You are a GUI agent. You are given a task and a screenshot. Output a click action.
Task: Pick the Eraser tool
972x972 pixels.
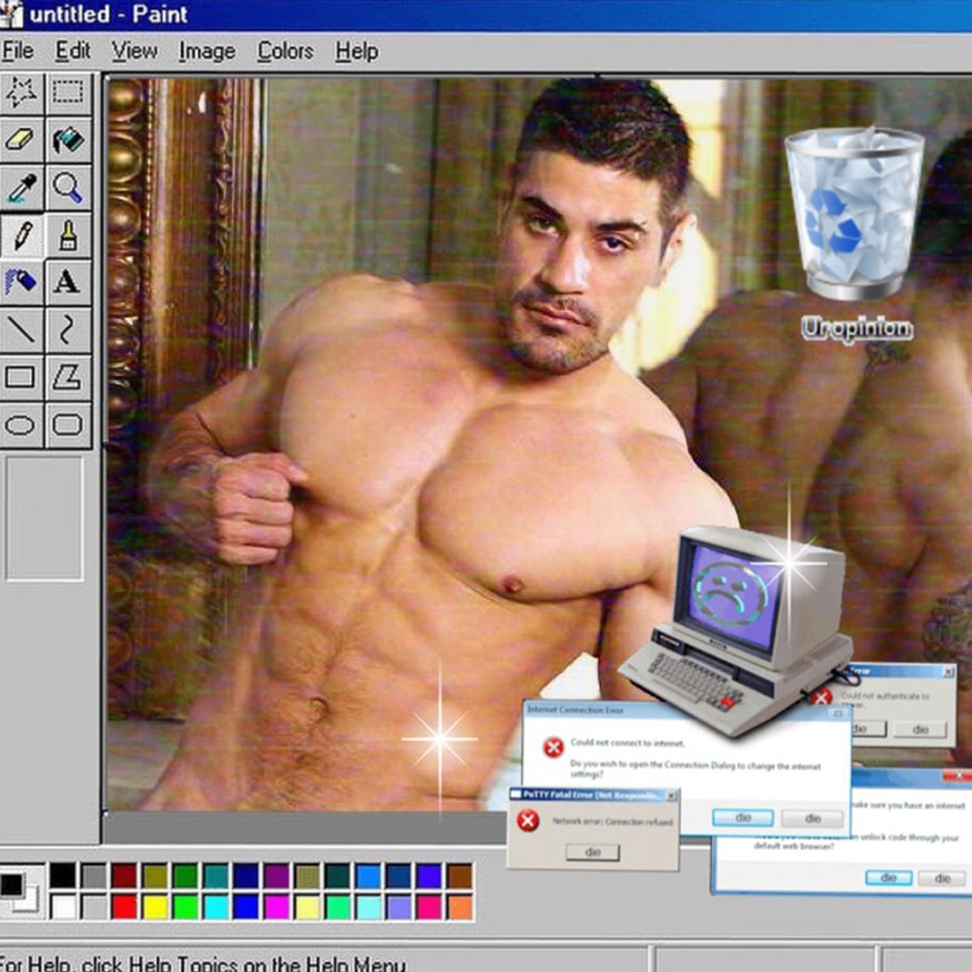pyautogui.click(x=21, y=140)
